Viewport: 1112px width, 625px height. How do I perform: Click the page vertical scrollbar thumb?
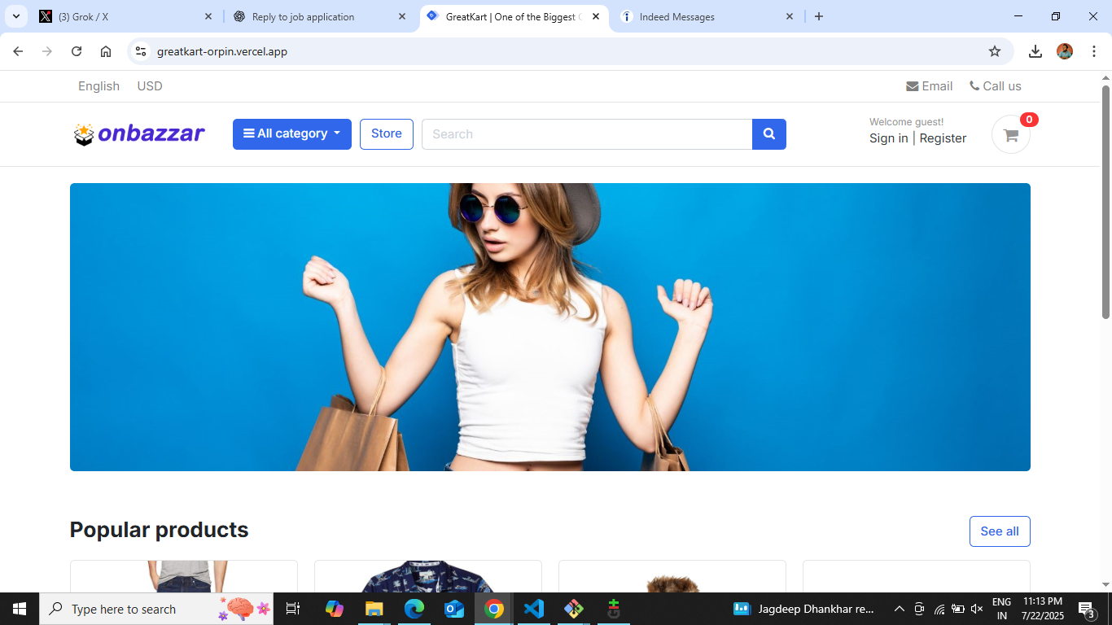(1105, 202)
